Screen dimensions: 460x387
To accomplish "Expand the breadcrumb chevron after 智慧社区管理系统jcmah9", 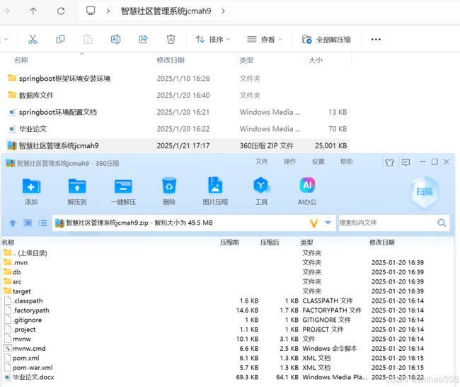I will click(x=223, y=11).
